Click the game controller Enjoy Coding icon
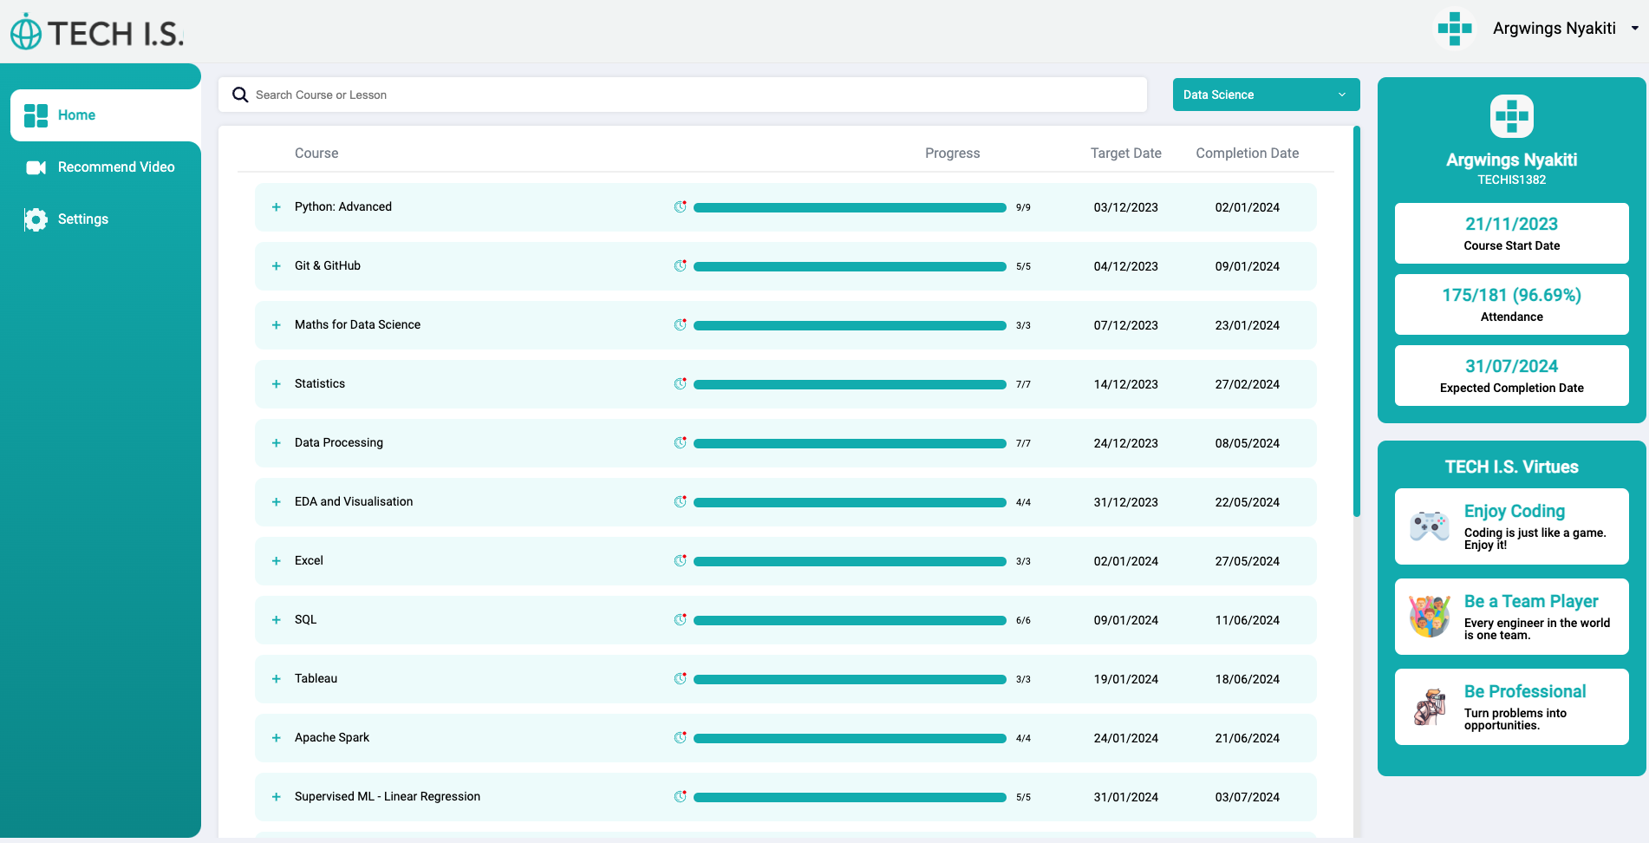Image resolution: width=1649 pixels, height=843 pixels. 1429,526
